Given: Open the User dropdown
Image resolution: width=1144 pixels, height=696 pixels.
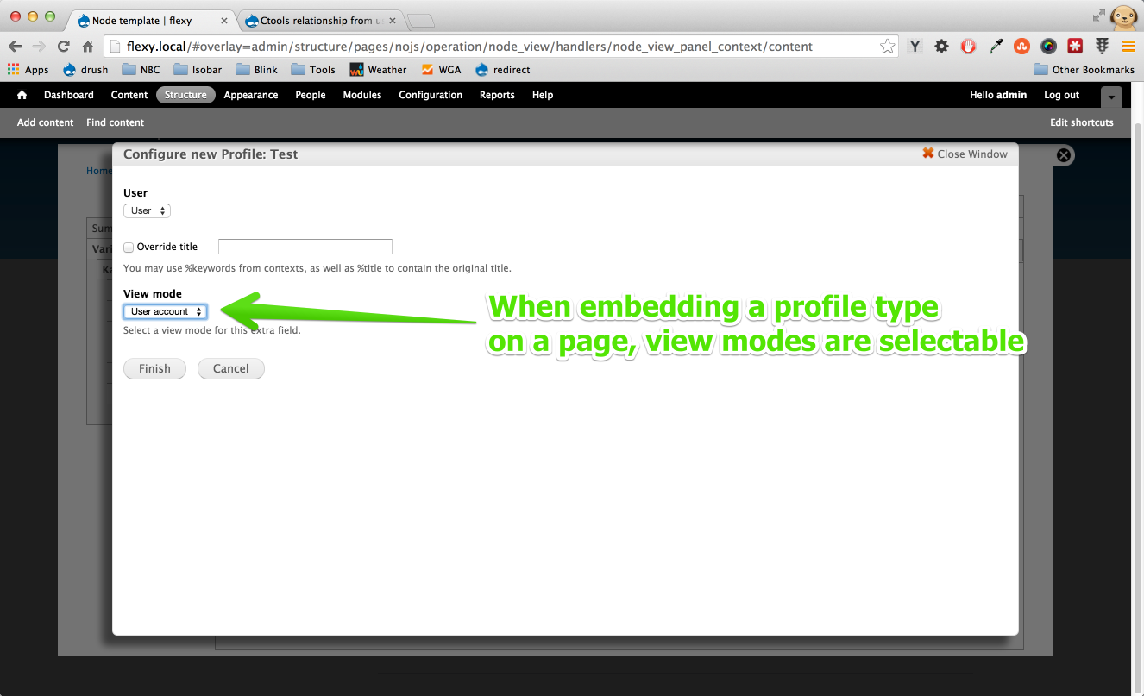Looking at the screenshot, I should 147,210.
